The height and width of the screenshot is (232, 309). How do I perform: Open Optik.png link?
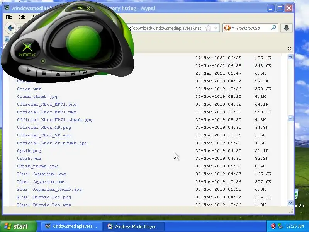coord(29,151)
